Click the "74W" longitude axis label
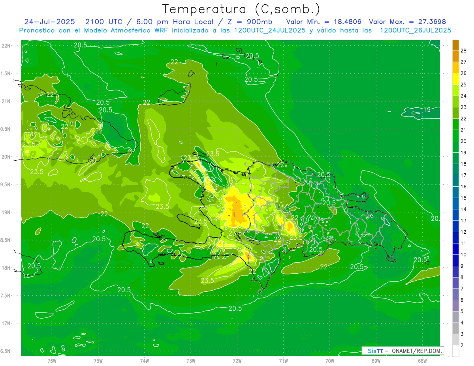The image size is (474, 366). 145,361
